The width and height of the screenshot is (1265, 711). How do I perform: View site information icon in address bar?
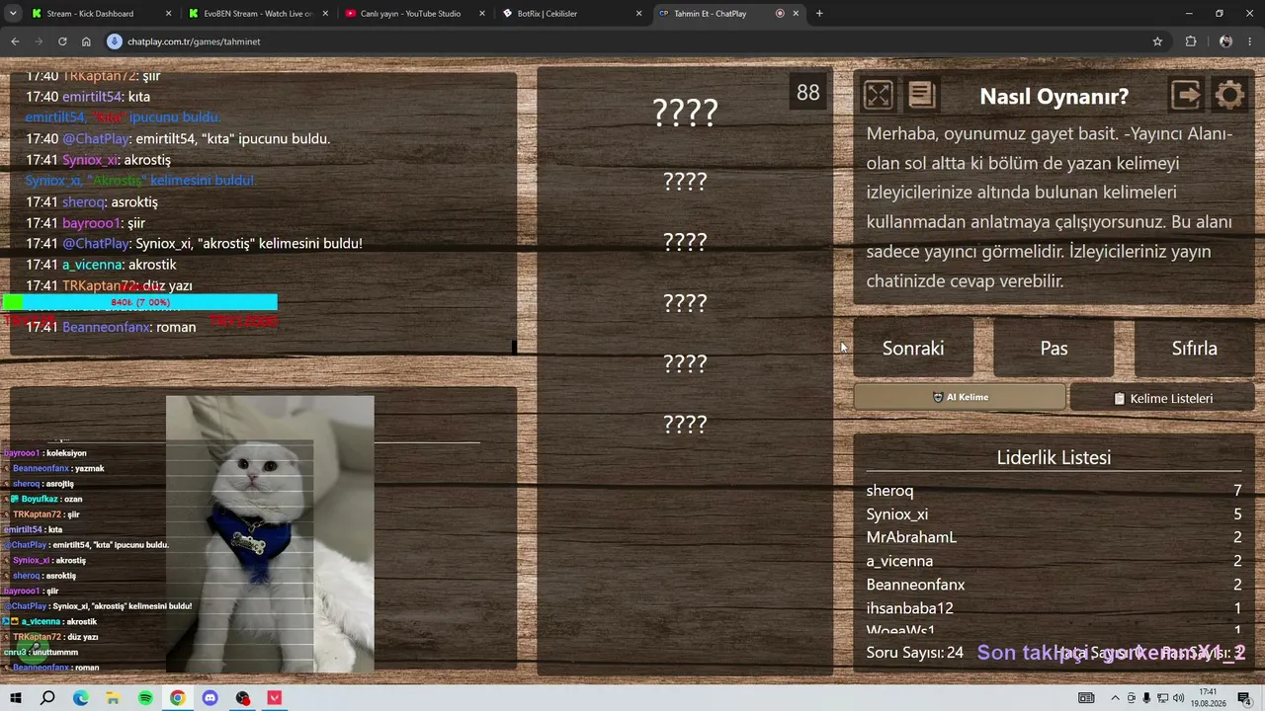(115, 41)
